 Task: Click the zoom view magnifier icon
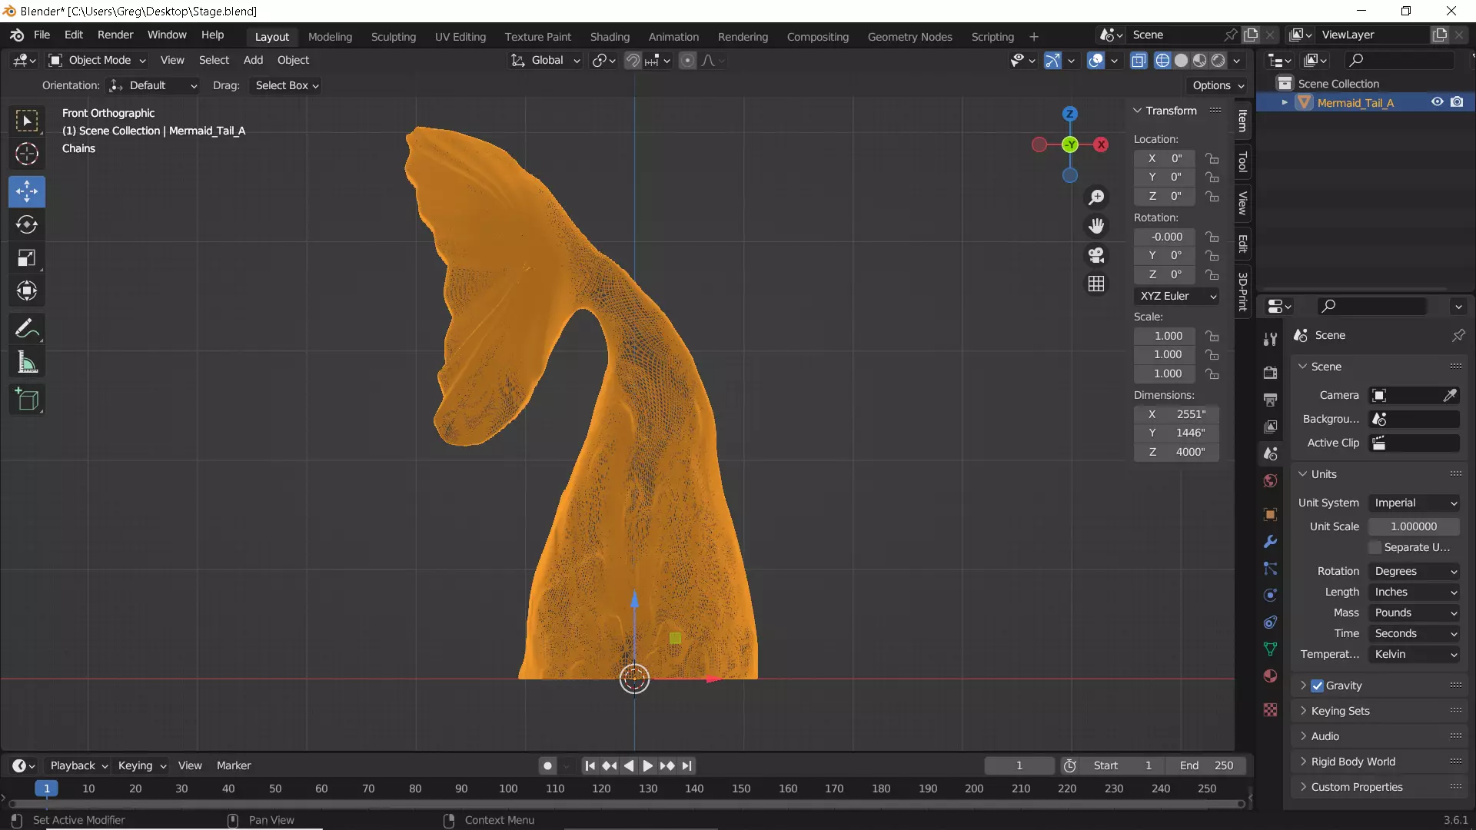tap(1096, 198)
